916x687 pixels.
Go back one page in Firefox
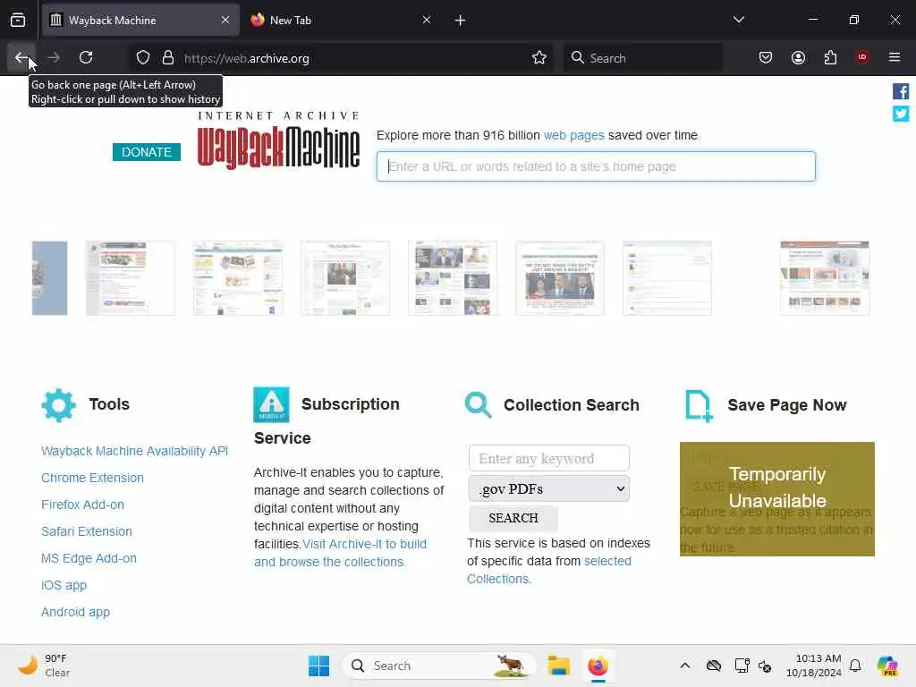[x=21, y=57]
